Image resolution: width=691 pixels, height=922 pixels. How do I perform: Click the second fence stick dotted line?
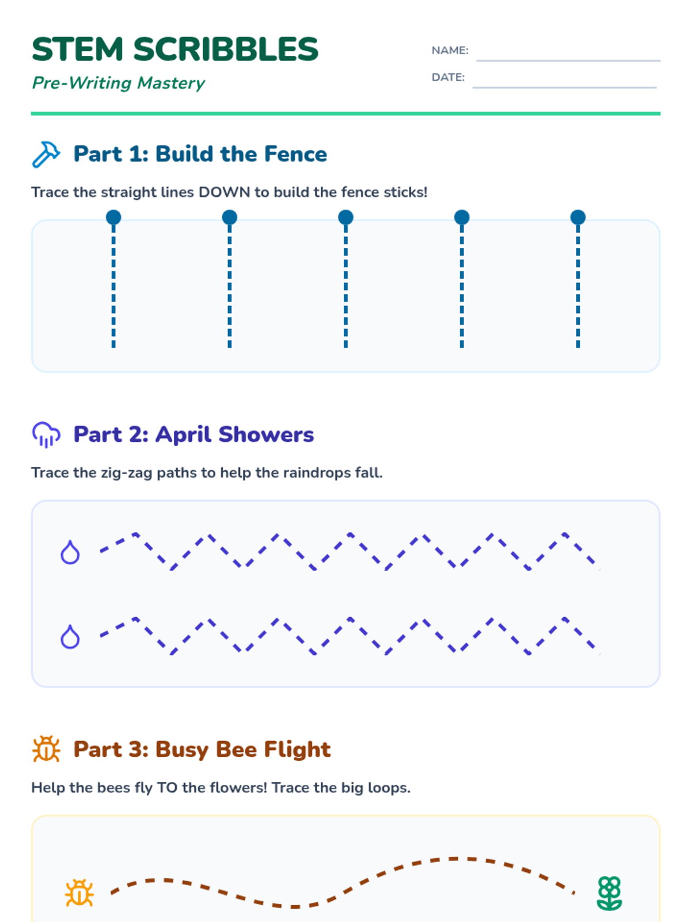230,285
